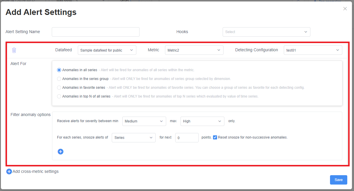Viewport: 354px width, 191px height.
Task: Select Anomalies in favorite series option
Action: tap(59, 87)
